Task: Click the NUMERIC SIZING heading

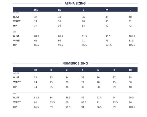Action: click(75, 63)
